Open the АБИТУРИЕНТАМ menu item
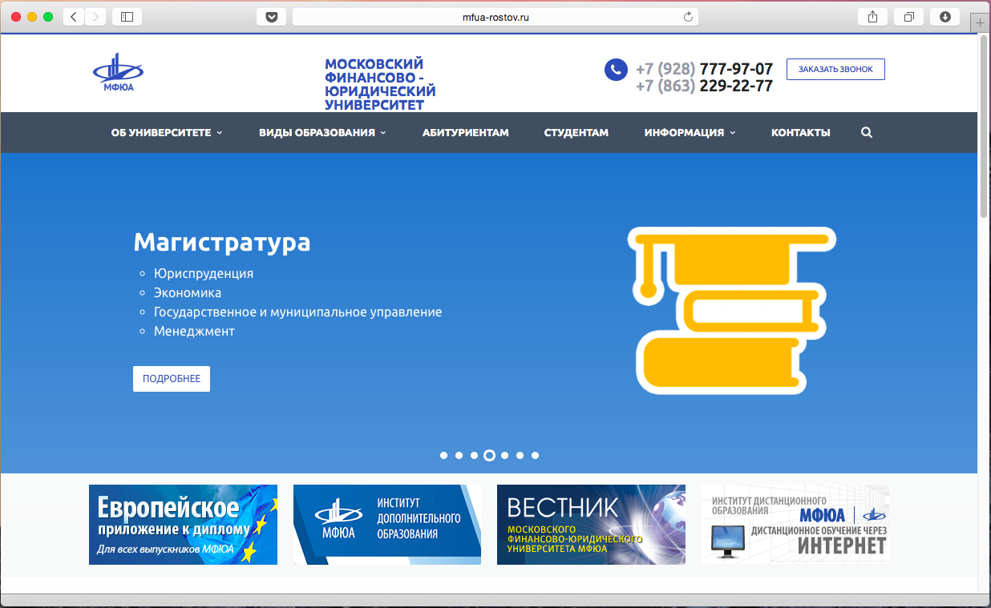Viewport: 991px width, 608px height. [466, 133]
